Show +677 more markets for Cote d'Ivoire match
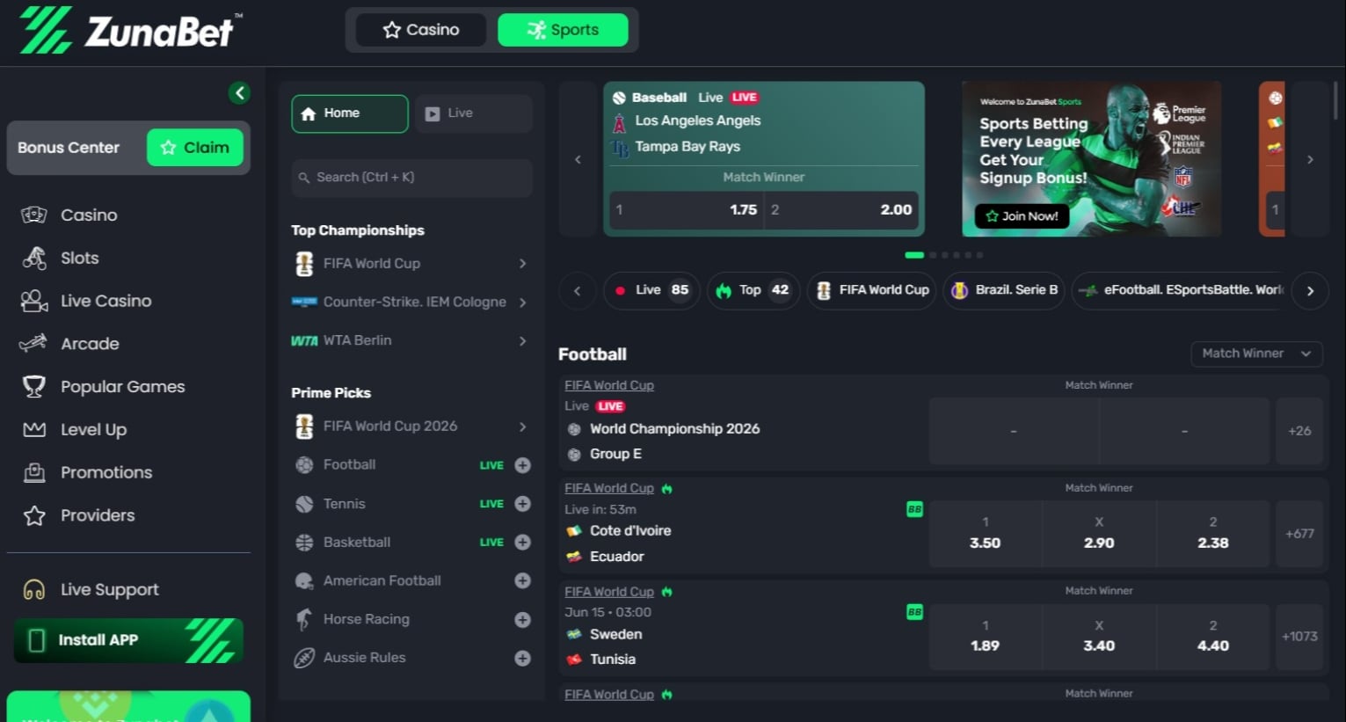 pyautogui.click(x=1299, y=534)
